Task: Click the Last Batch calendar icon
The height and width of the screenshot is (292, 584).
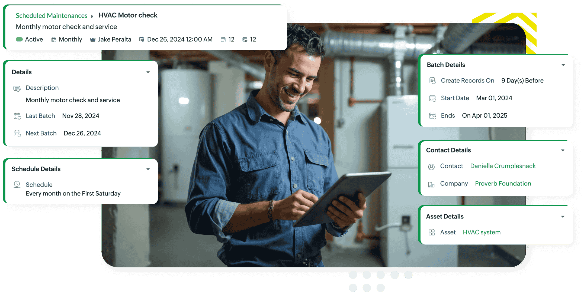Action: click(17, 116)
